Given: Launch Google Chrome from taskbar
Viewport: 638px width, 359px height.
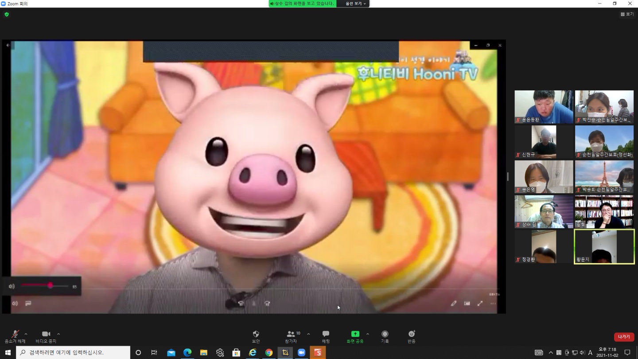Looking at the screenshot, I should pyautogui.click(x=269, y=352).
